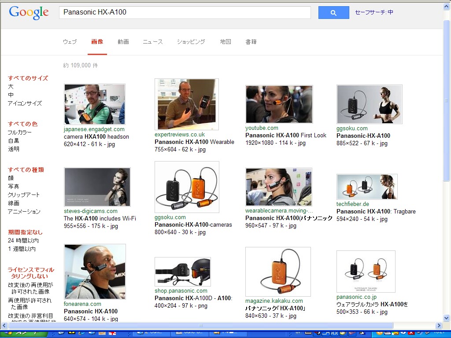The width and height of the screenshot is (451, 338).
Task: Open the ニュース tab
Action: coord(153,42)
